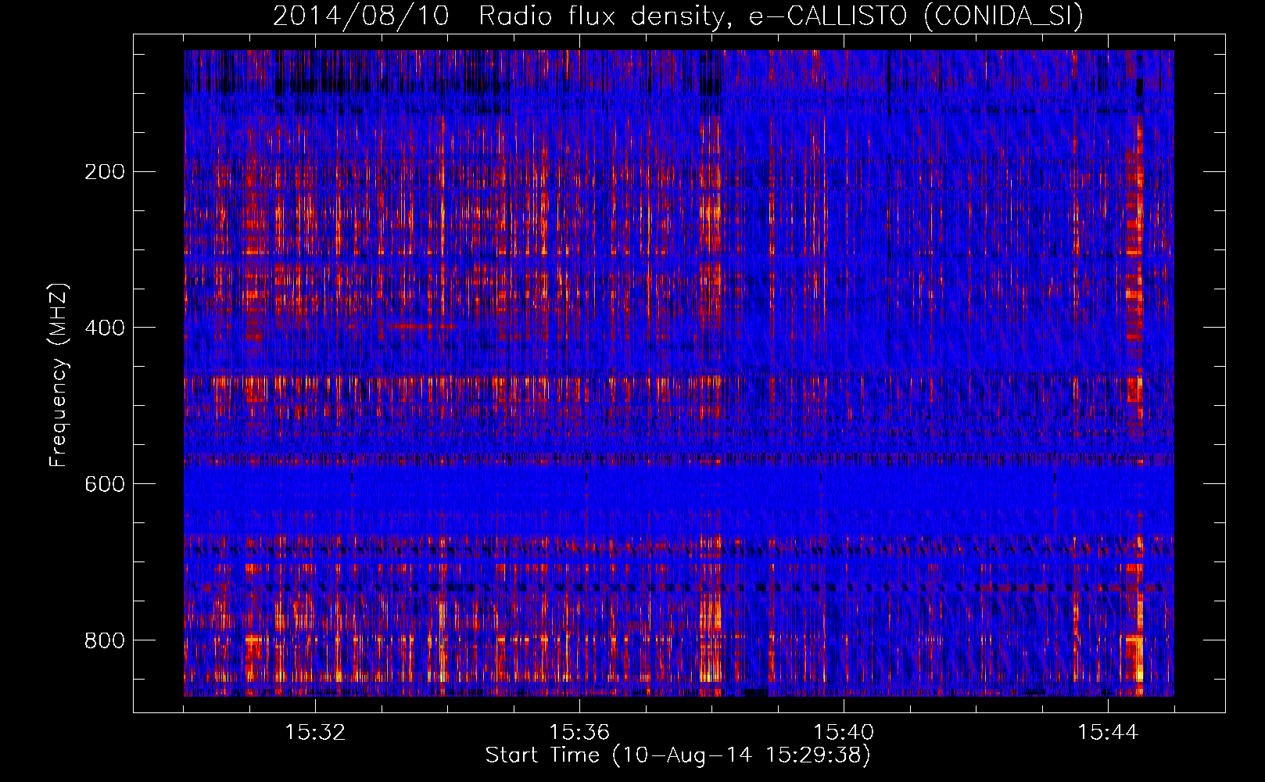Image resolution: width=1265 pixels, height=782 pixels.
Task: Click the 15:44 time tick label
Action: [x=1108, y=733]
